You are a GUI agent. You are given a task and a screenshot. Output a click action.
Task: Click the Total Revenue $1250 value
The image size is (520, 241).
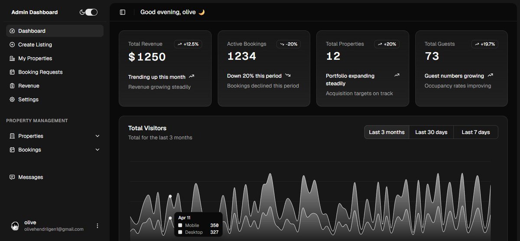(x=147, y=56)
